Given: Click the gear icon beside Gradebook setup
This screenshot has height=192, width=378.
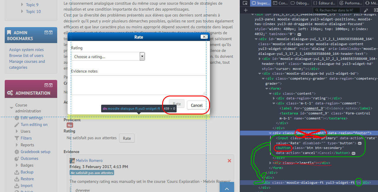Looking at the screenshot, I should point(17,152).
